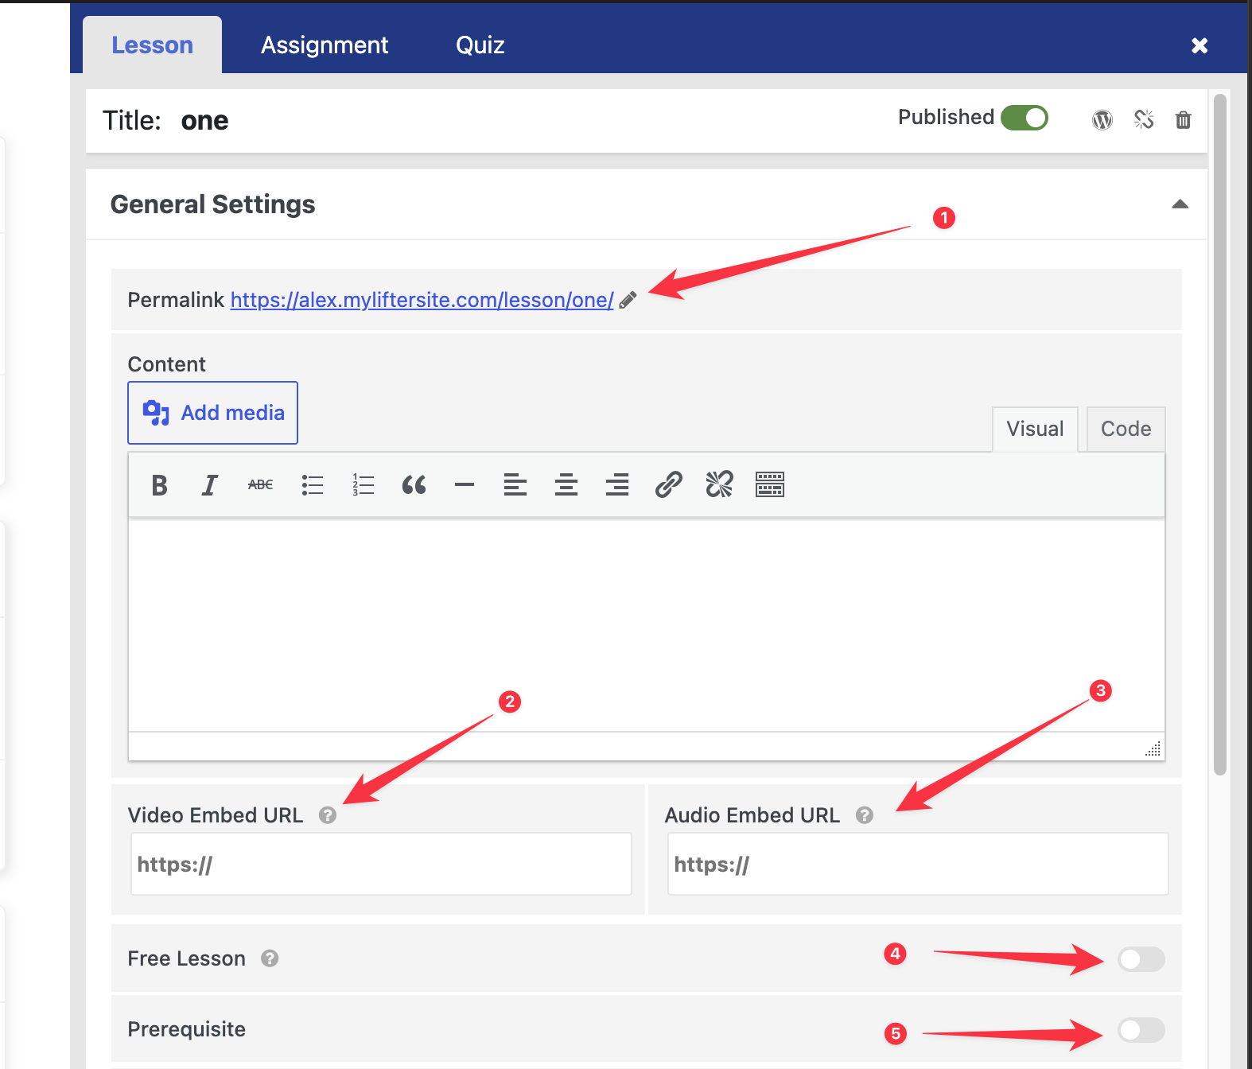
Task: Click the panel vertical scrollbar
Action: pyautogui.click(x=1220, y=435)
